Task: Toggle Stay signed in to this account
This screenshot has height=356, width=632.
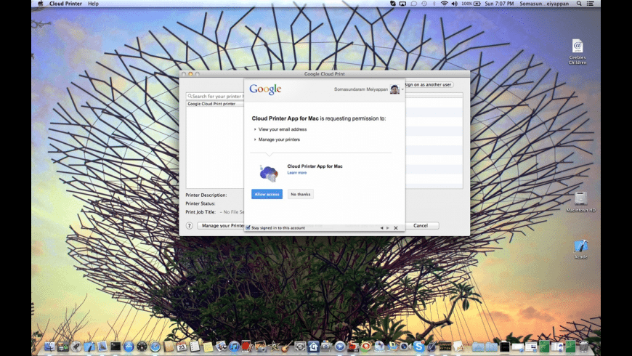Action: [x=248, y=228]
